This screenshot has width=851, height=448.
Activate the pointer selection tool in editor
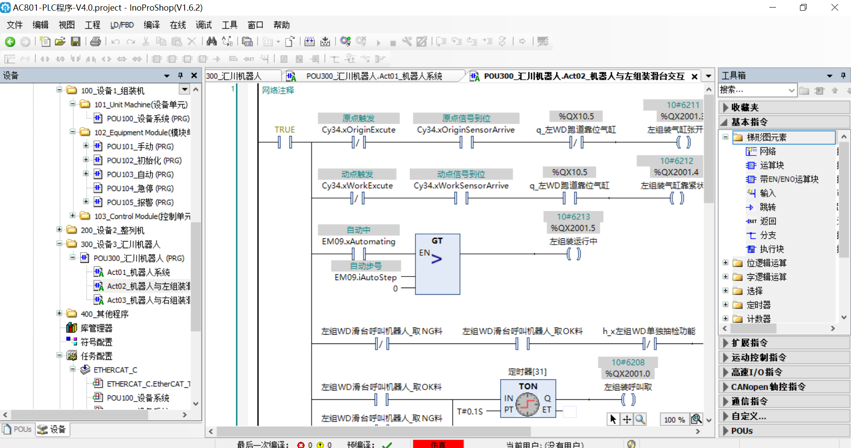(x=613, y=419)
